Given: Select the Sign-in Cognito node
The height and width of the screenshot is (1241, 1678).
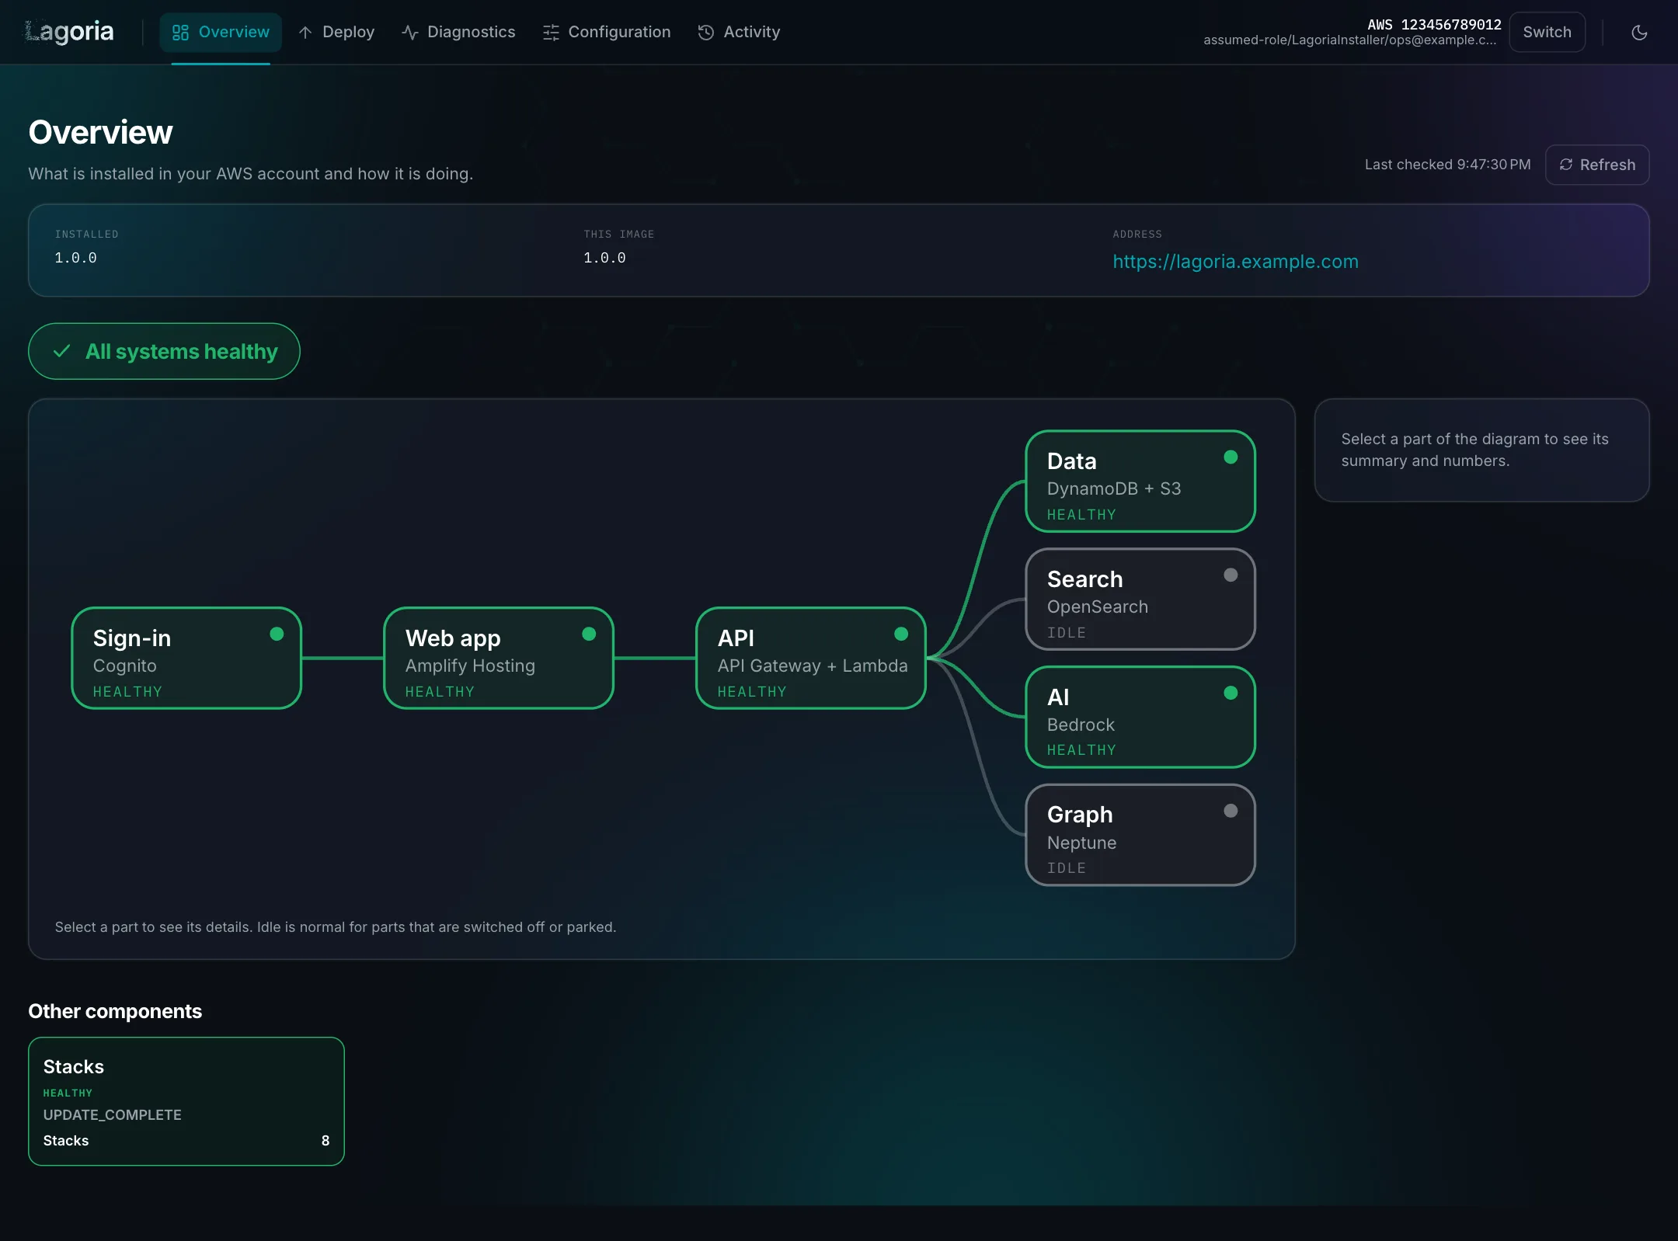Looking at the screenshot, I should (x=186, y=658).
